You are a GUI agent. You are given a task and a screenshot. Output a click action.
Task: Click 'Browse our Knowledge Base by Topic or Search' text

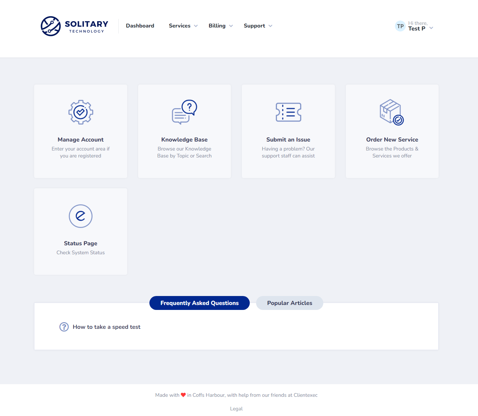tap(185, 152)
